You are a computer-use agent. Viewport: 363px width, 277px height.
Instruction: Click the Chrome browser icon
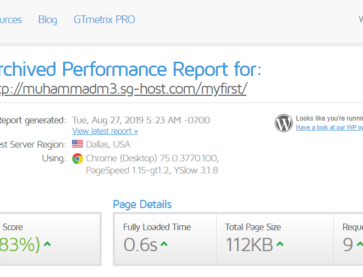click(78, 159)
